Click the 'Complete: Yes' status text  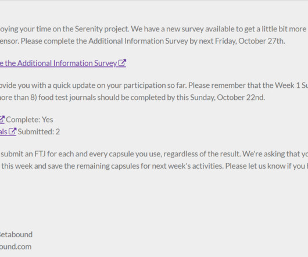30,119
